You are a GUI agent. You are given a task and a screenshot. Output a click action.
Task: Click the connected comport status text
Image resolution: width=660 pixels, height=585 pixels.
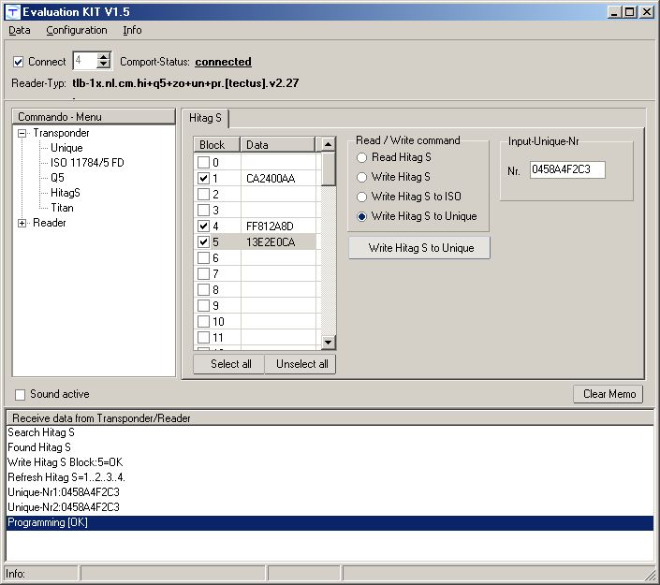point(223,62)
